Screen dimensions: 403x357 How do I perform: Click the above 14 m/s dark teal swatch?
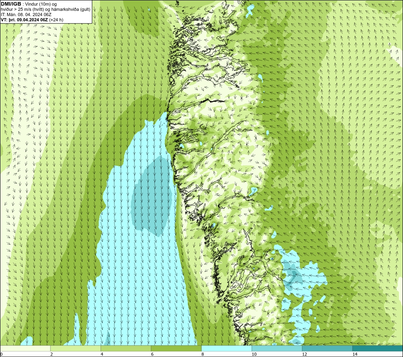click(378, 348)
